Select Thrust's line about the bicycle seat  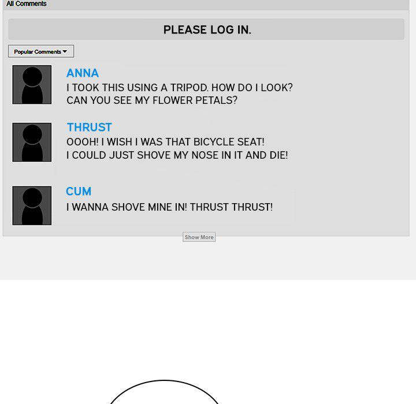pos(165,142)
